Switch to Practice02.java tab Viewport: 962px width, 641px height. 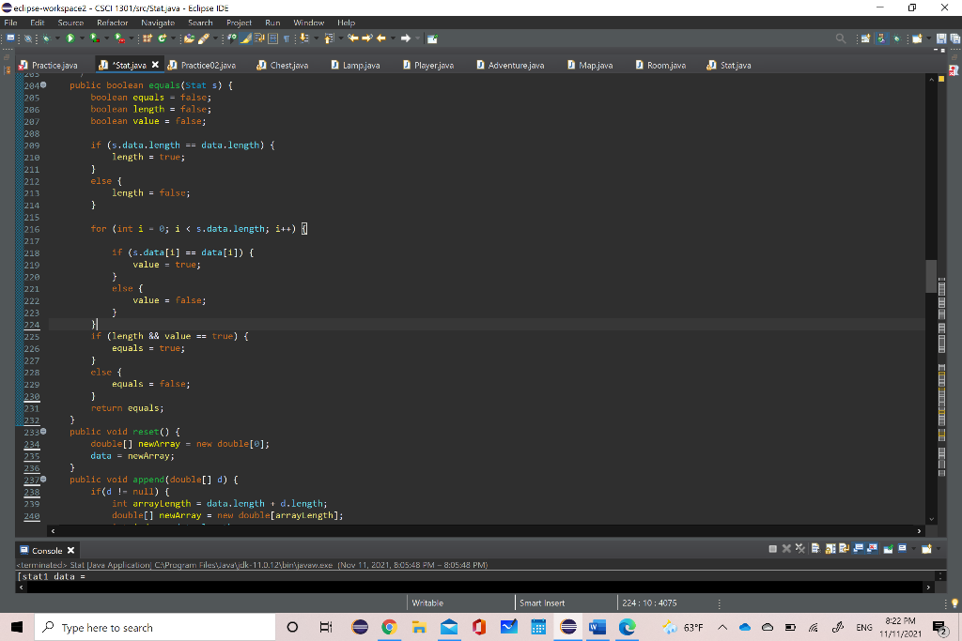tap(202, 65)
